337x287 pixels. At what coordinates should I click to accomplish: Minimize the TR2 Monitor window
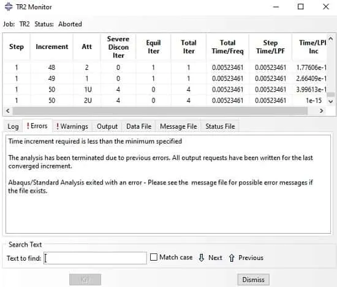[276, 7]
